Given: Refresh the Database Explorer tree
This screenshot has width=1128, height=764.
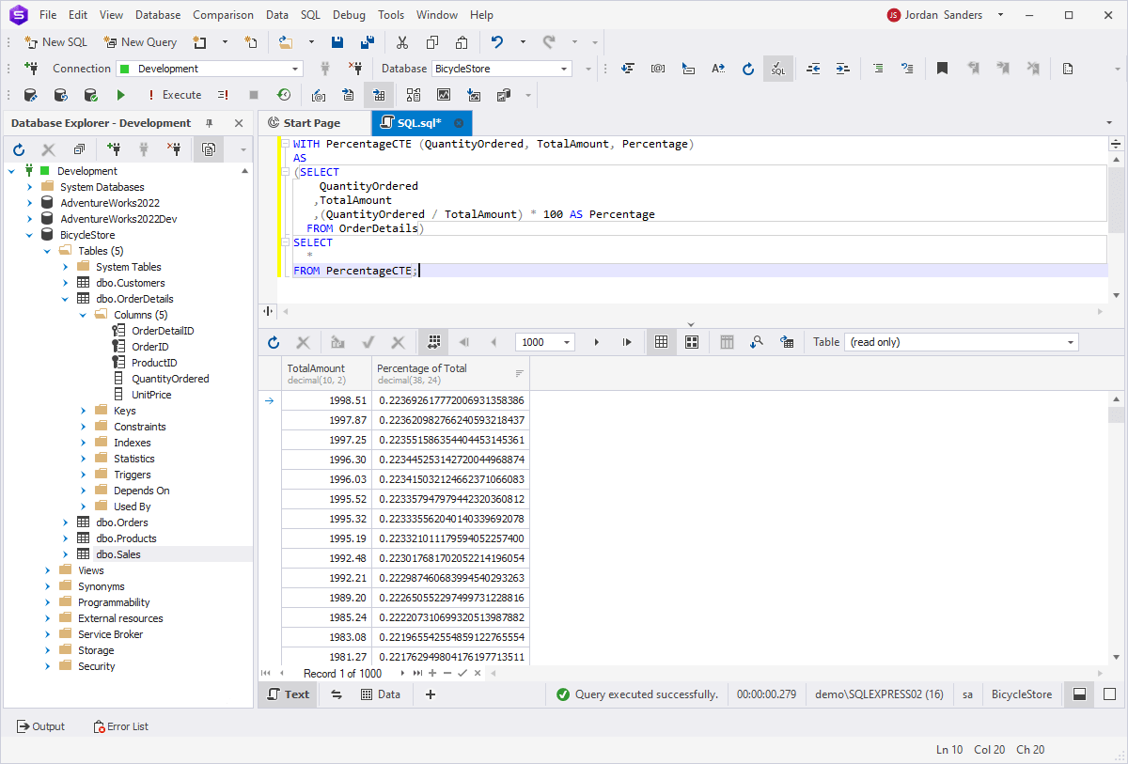Looking at the screenshot, I should 19,149.
